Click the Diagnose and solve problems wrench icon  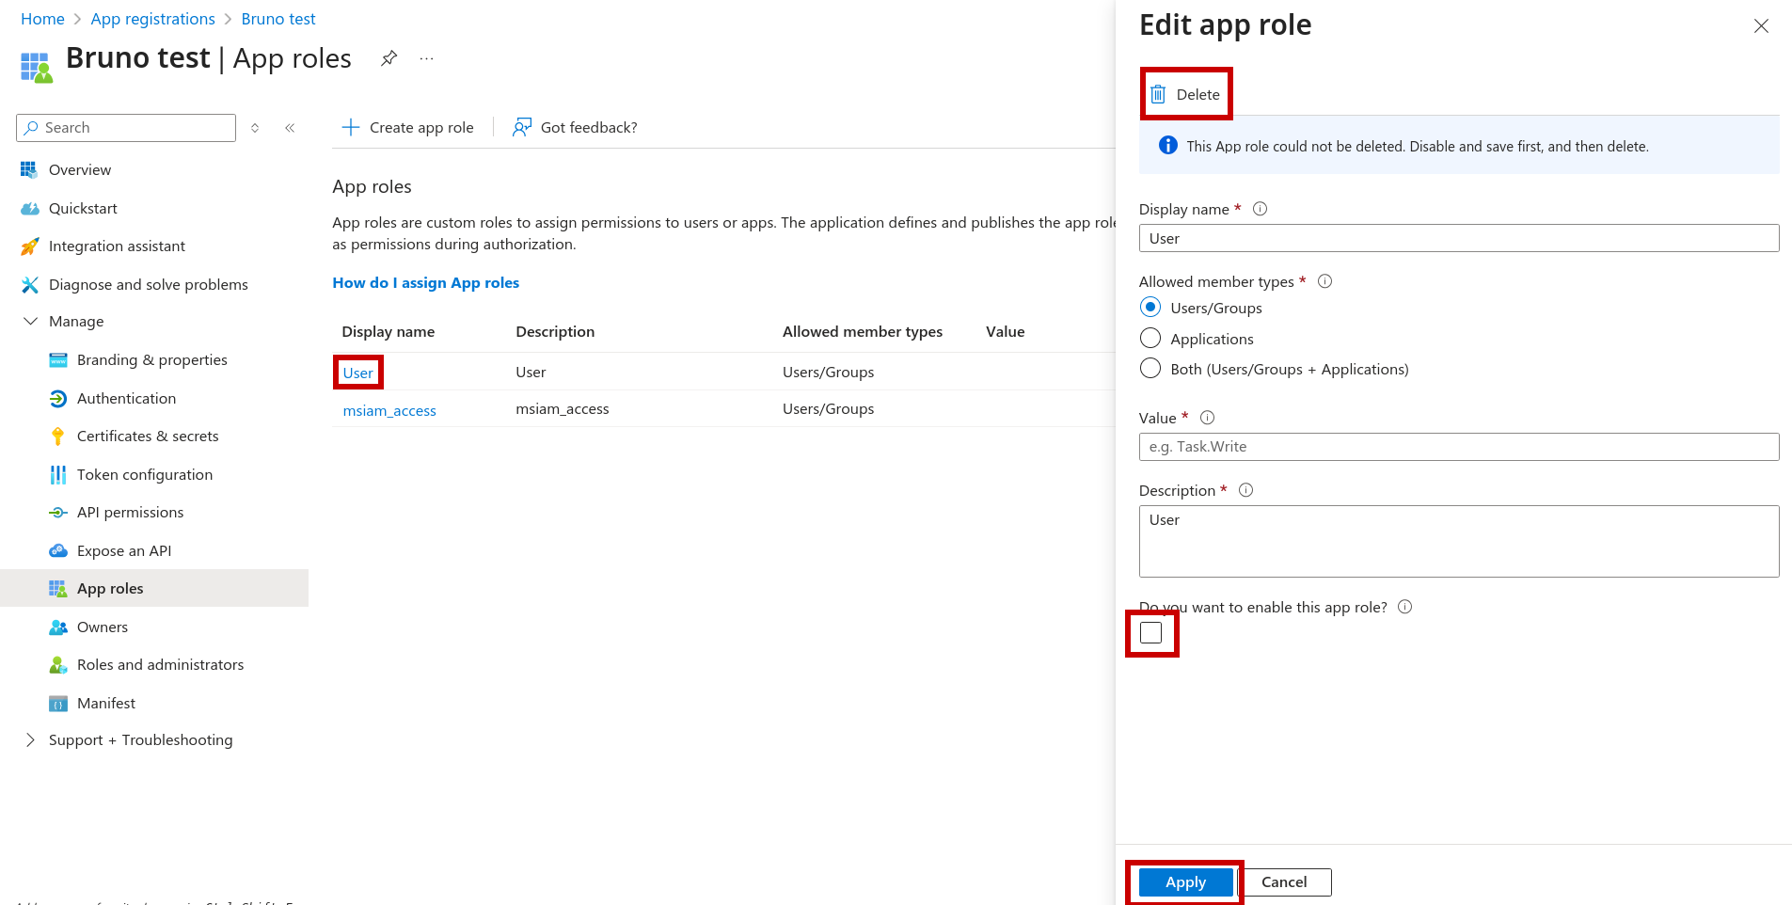(29, 284)
